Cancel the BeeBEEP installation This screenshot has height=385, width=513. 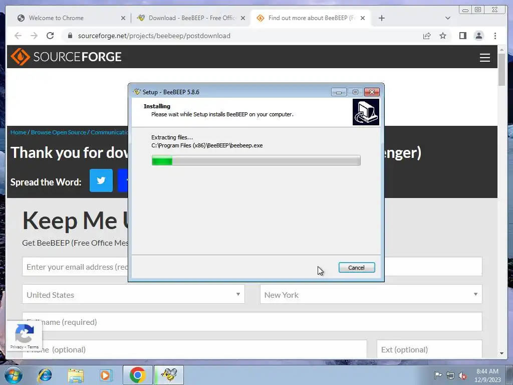pyautogui.click(x=356, y=268)
